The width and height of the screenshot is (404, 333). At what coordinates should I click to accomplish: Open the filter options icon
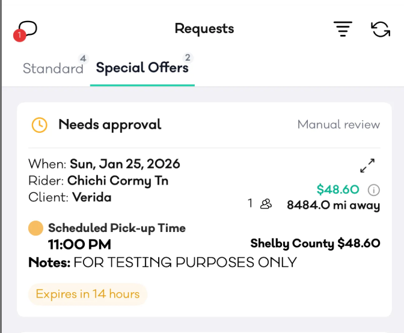click(x=343, y=29)
